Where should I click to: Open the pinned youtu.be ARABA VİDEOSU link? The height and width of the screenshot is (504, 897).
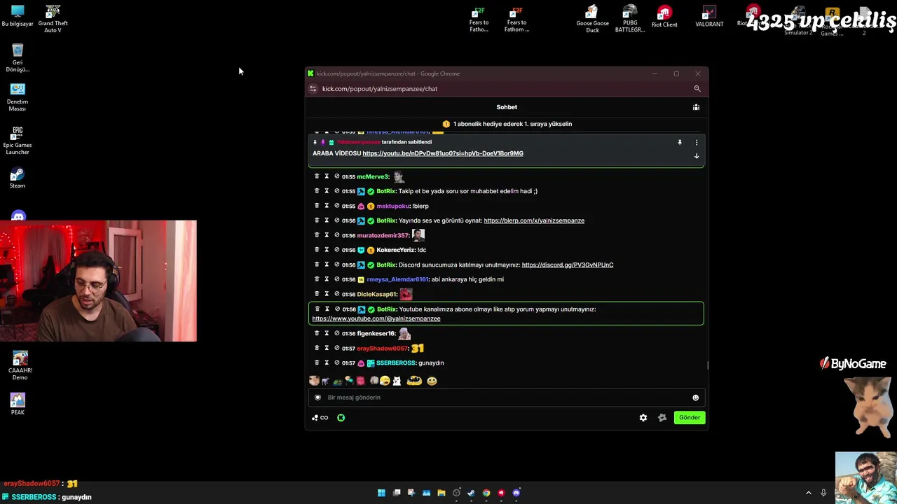pos(443,153)
